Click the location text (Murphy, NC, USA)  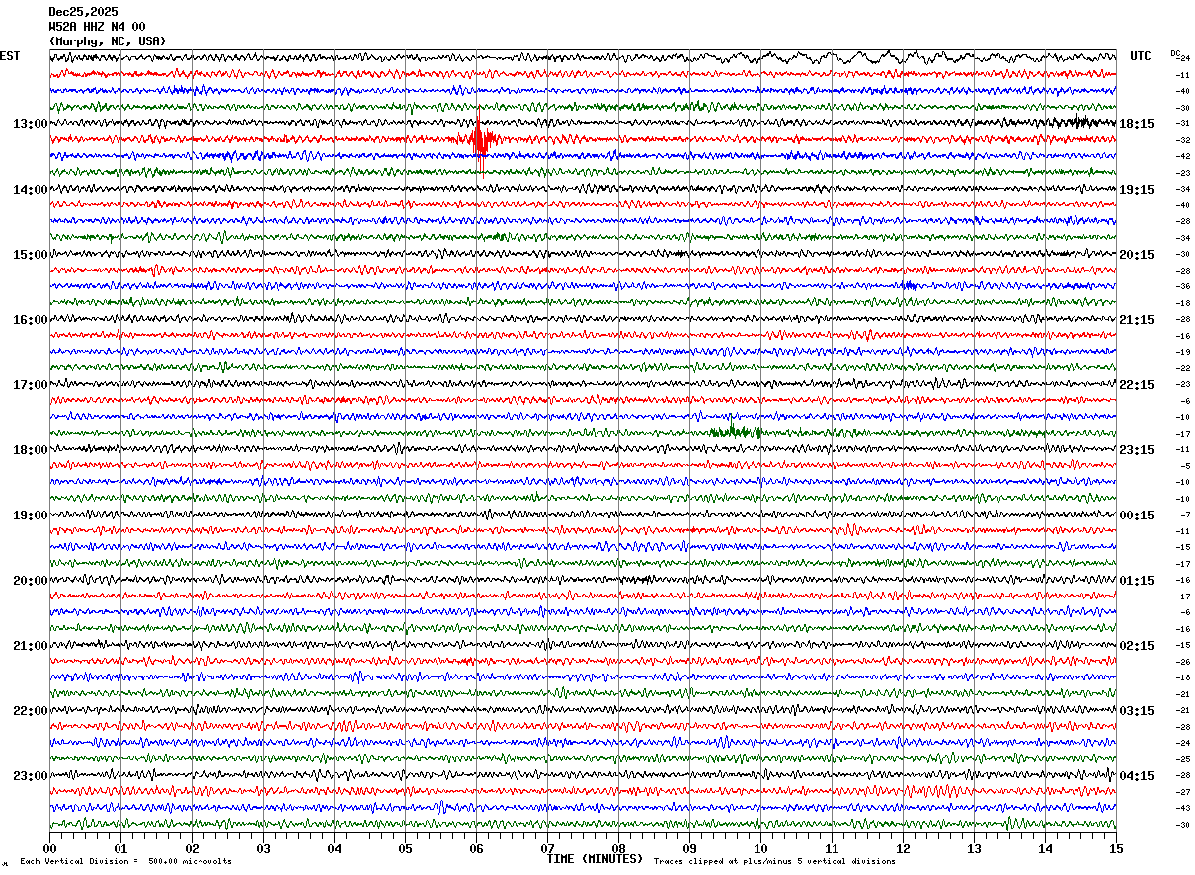(x=108, y=41)
